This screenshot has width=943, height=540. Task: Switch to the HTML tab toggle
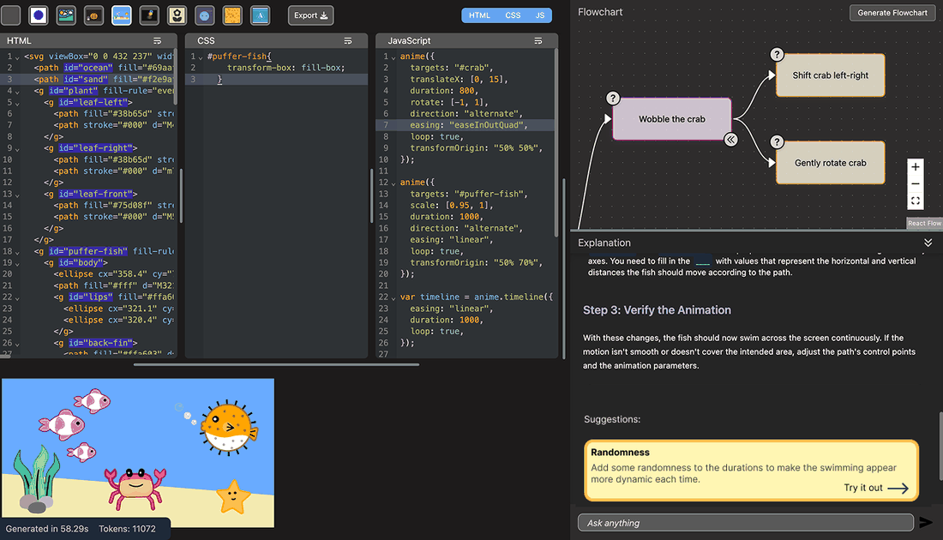tap(479, 15)
